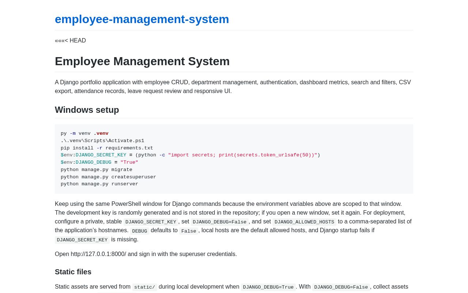Click the inline "DEBUG" code before "defaults to"
This screenshot has width=468, height=293.
point(140,231)
